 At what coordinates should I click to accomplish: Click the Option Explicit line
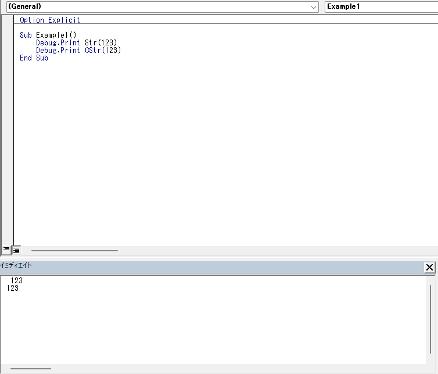tap(50, 20)
